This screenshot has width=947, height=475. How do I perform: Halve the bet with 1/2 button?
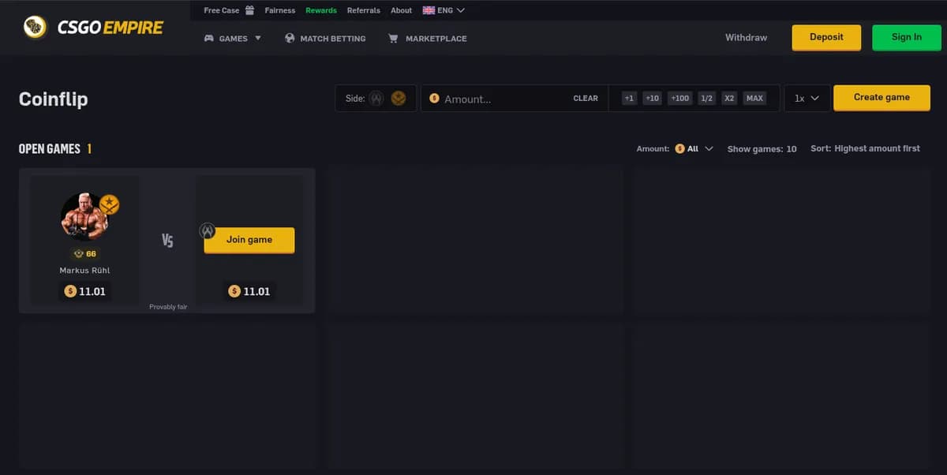pyautogui.click(x=707, y=99)
